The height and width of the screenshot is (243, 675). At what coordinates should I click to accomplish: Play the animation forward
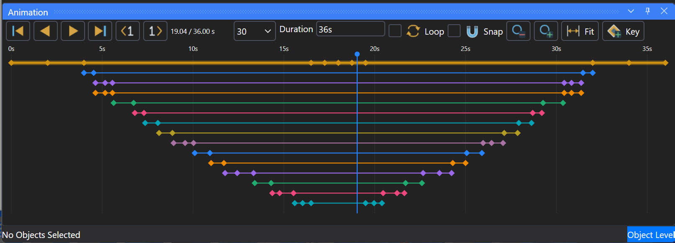[73, 31]
